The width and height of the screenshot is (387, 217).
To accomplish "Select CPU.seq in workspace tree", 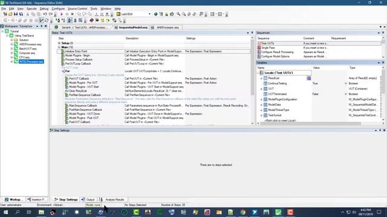I will (24, 57).
